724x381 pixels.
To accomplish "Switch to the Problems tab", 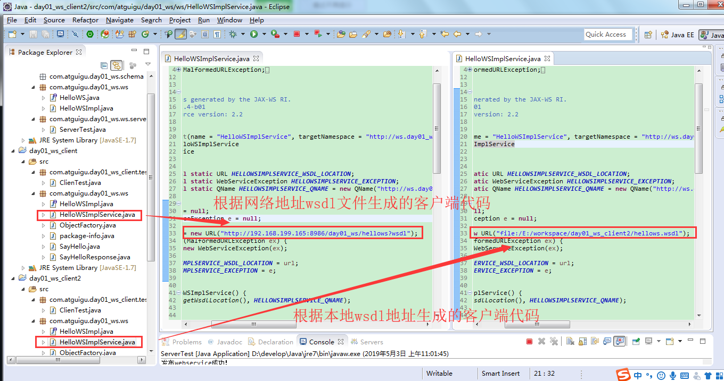I will [x=182, y=342].
